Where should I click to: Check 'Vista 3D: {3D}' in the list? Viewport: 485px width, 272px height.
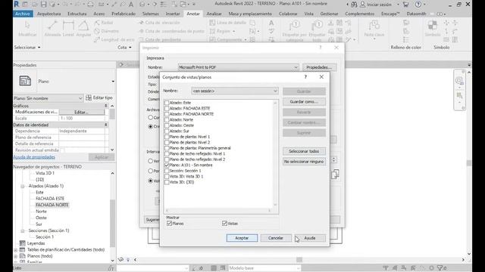(x=167, y=182)
